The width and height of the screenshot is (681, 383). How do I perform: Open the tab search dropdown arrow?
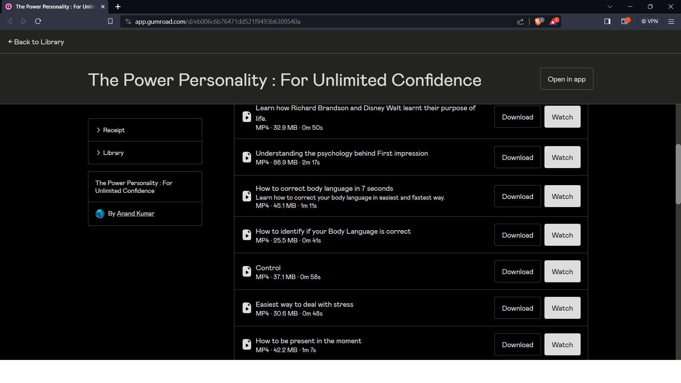(x=610, y=6)
